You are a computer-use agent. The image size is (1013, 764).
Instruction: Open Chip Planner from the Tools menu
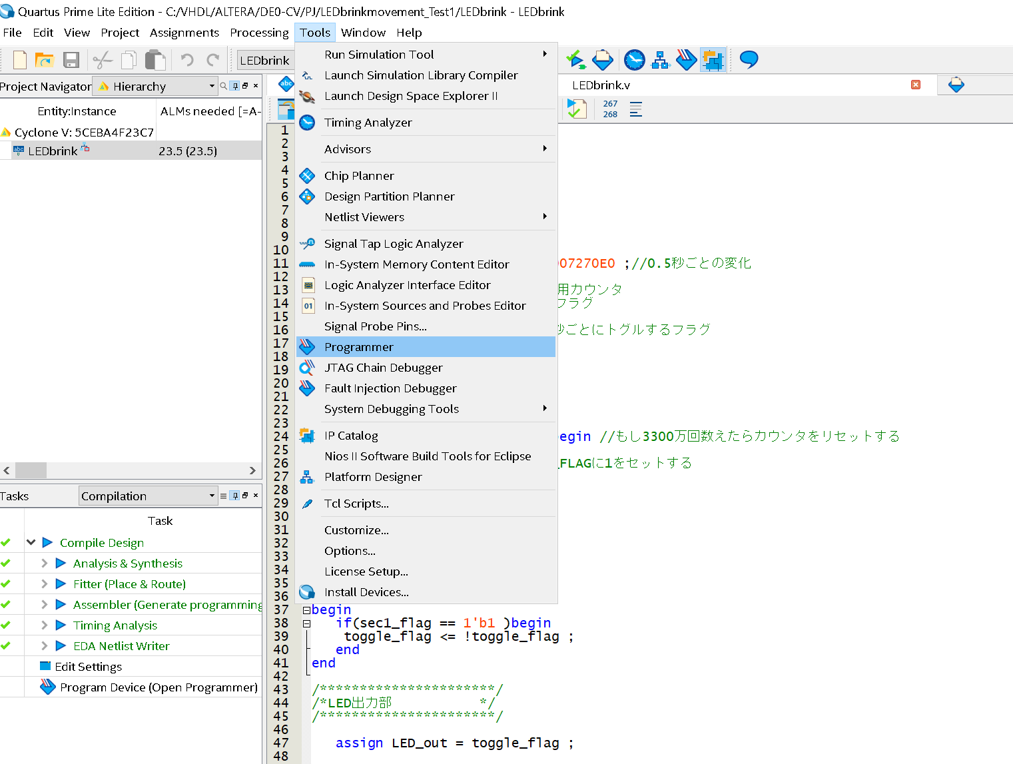click(426, 176)
